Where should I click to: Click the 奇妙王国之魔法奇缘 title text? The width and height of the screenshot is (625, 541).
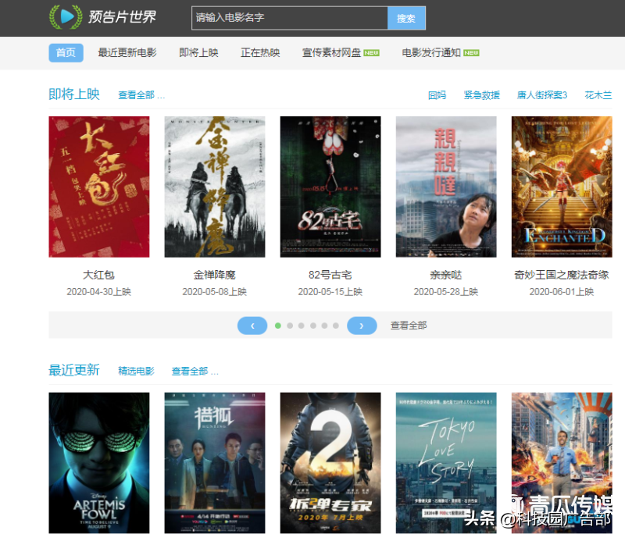click(x=562, y=275)
